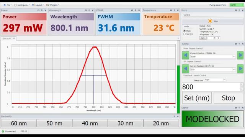This screenshot has width=245, height=137.
Task: Open the Layout menu
Action: tap(38, 5)
